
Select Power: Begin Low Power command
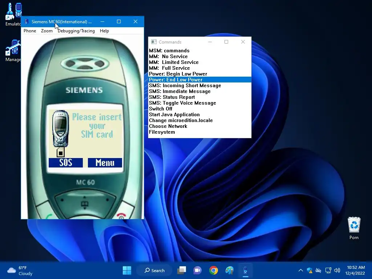200,74
